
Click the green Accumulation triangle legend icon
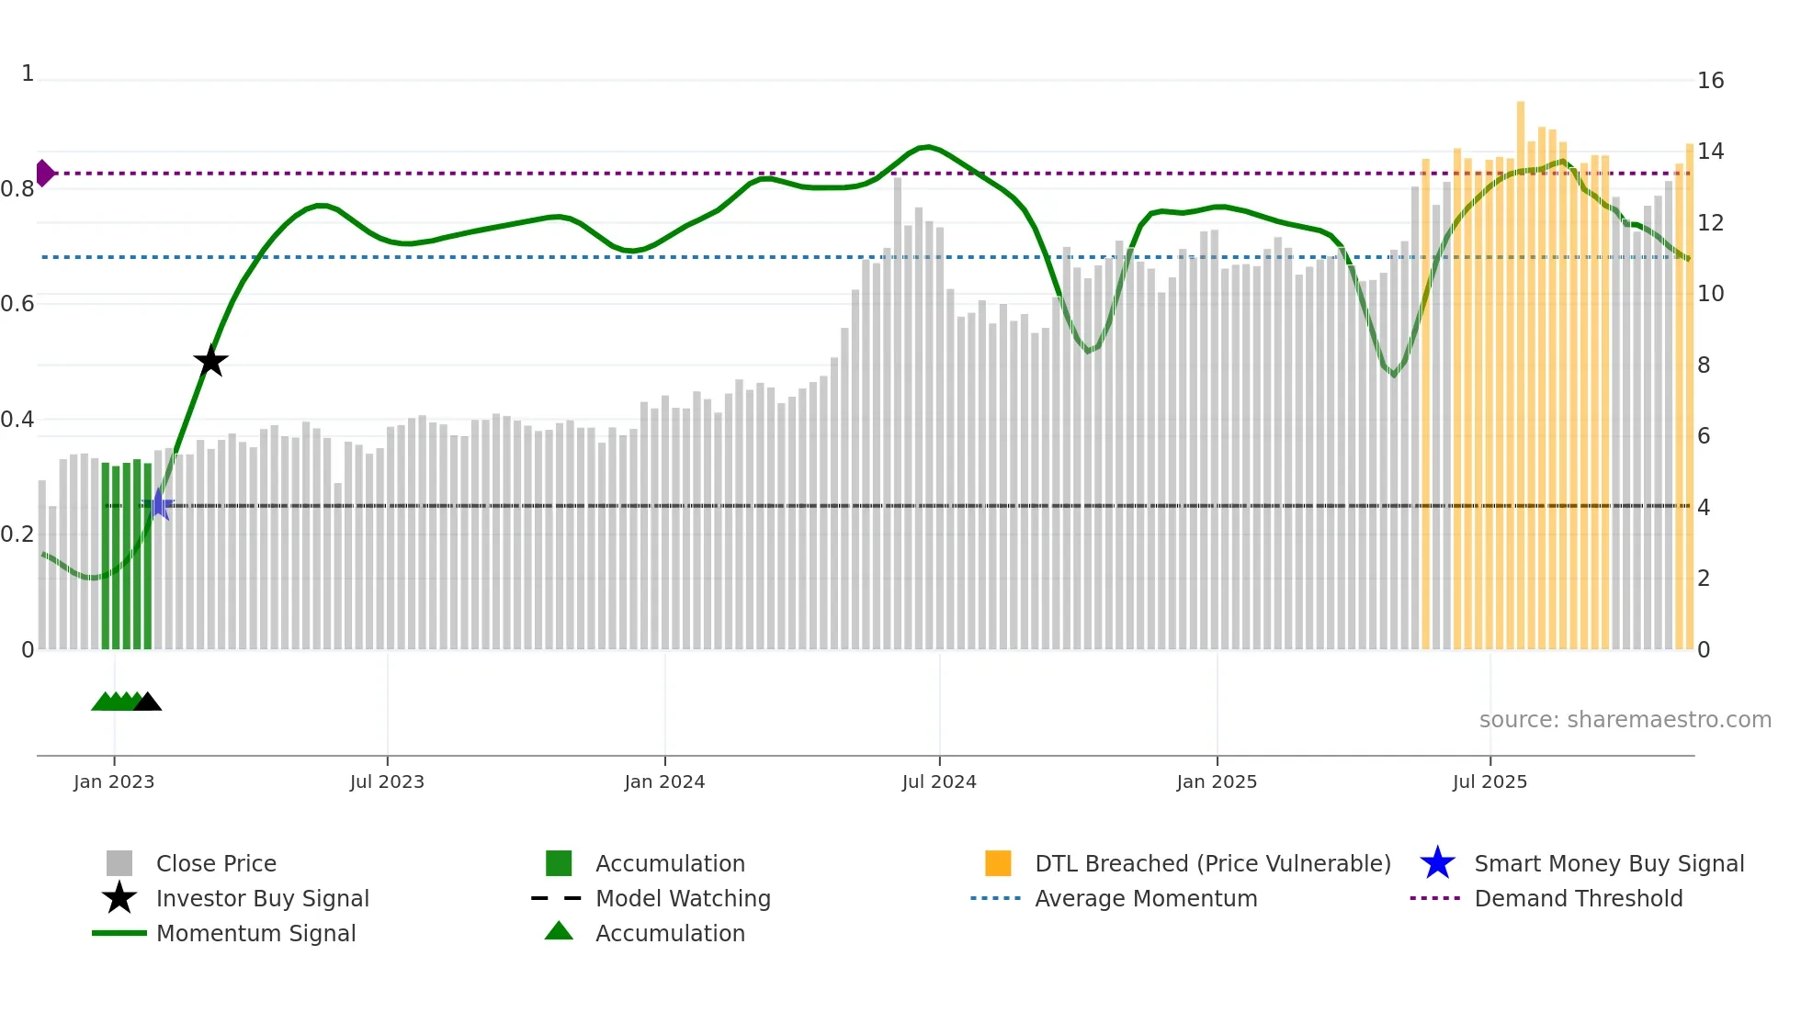[559, 932]
